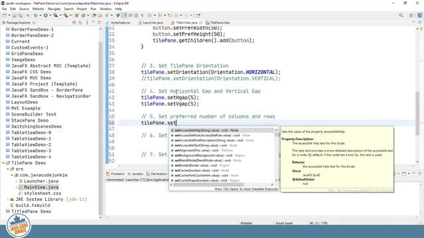Click the editor vertical scrollbar thumb

click(x=417, y=113)
